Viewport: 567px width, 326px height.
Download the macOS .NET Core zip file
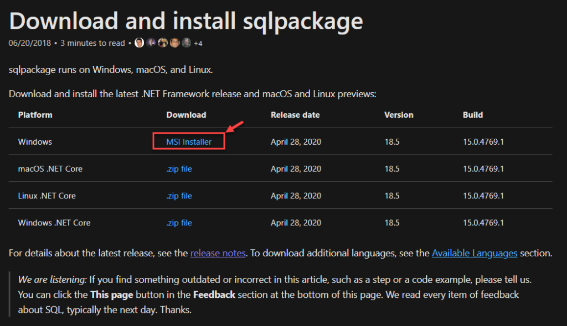pyautogui.click(x=178, y=169)
